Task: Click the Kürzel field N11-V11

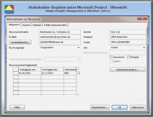Action: pos(128,32)
